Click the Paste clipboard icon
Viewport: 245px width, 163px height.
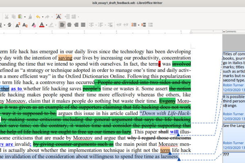[20, 17]
